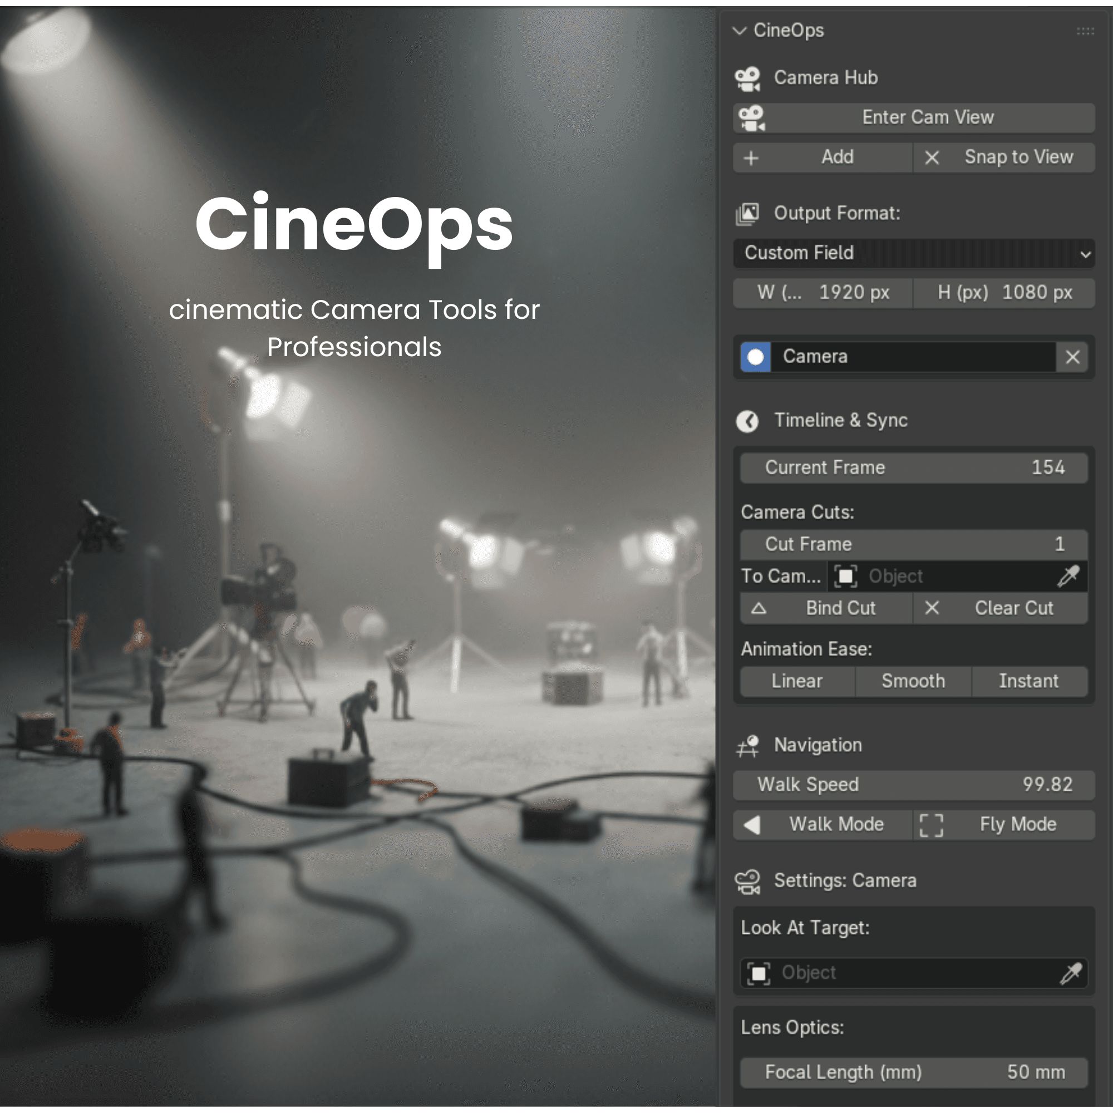Clear the Camera field with X
The width and height of the screenshot is (1113, 1113).
tap(1072, 357)
